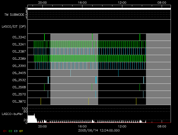Click the middle yellow marker in OS_3872 row

88,102
